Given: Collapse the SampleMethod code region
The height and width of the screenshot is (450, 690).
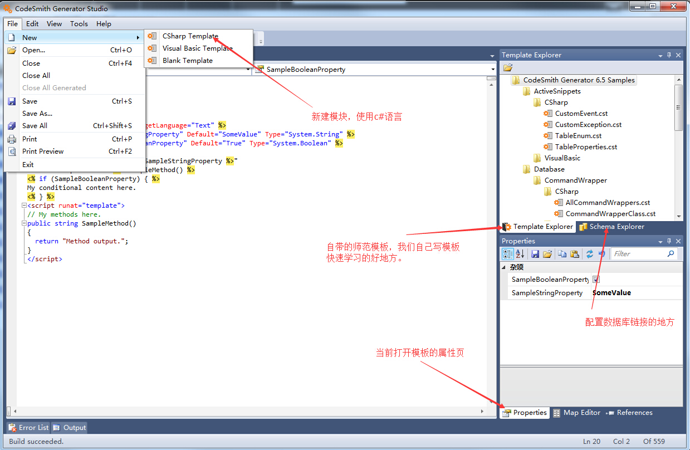Looking at the screenshot, I should pos(24,223).
